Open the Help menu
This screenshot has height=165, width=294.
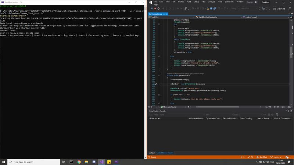155,5
